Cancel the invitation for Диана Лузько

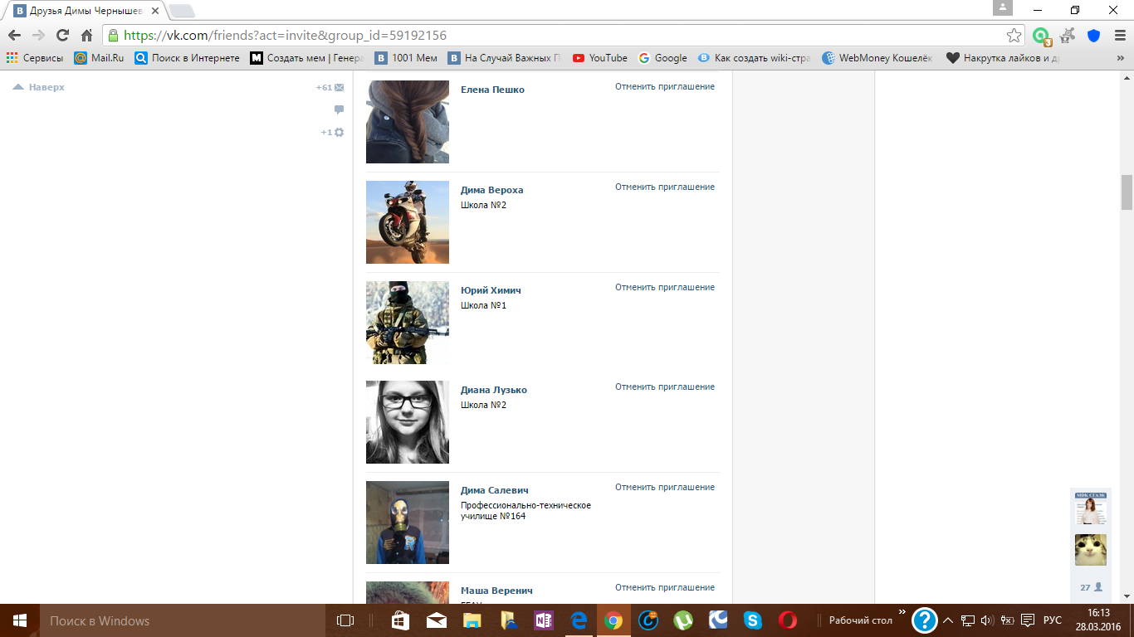pyautogui.click(x=665, y=387)
